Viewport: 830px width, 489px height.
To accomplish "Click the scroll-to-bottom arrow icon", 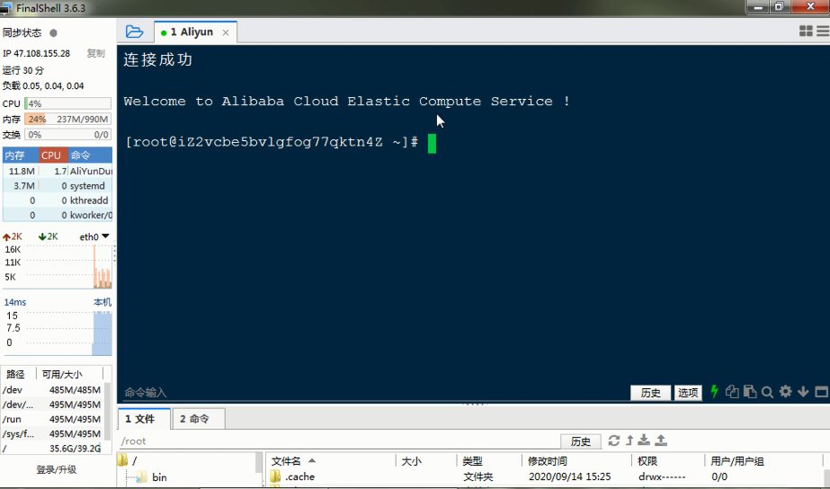I will coord(803,392).
